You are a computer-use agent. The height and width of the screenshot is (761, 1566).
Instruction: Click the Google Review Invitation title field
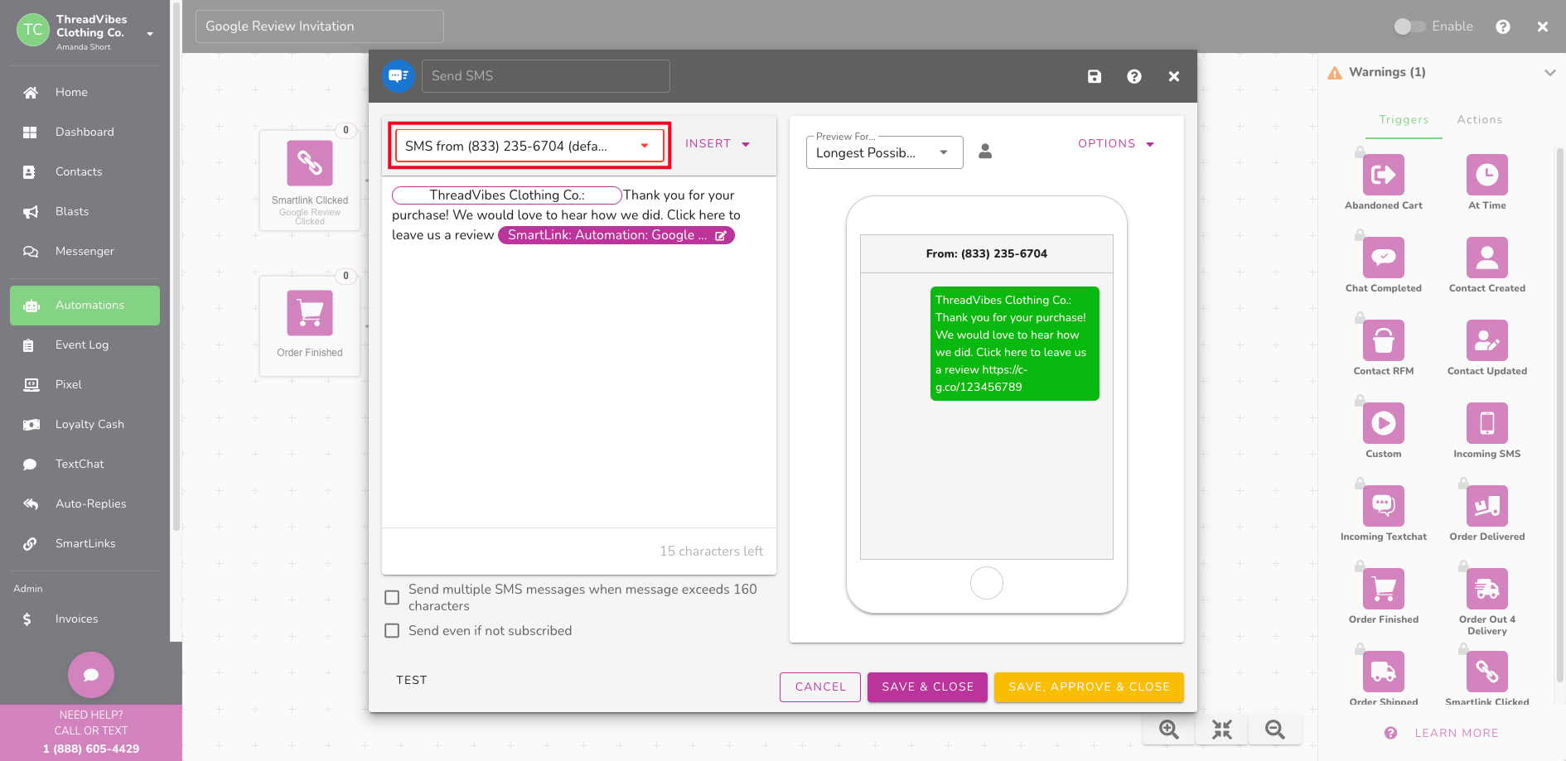(320, 26)
